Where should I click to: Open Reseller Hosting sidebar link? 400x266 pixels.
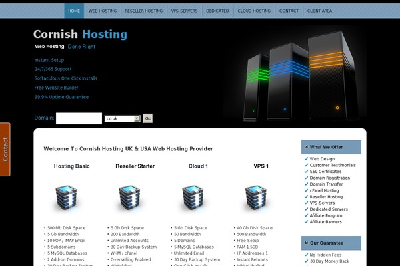coord(326,197)
